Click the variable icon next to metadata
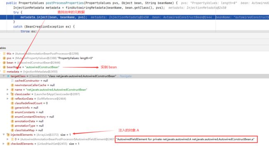This screenshot has width=269, height=149. pyautogui.click(x=4, y=72)
